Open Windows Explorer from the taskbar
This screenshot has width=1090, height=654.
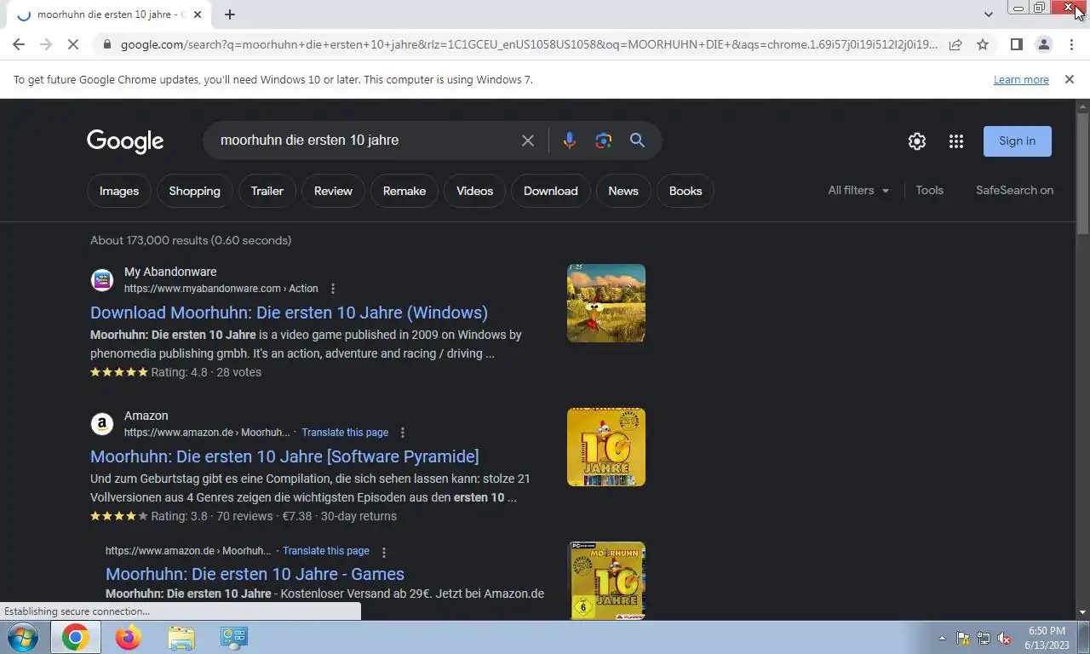click(x=181, y=637)
